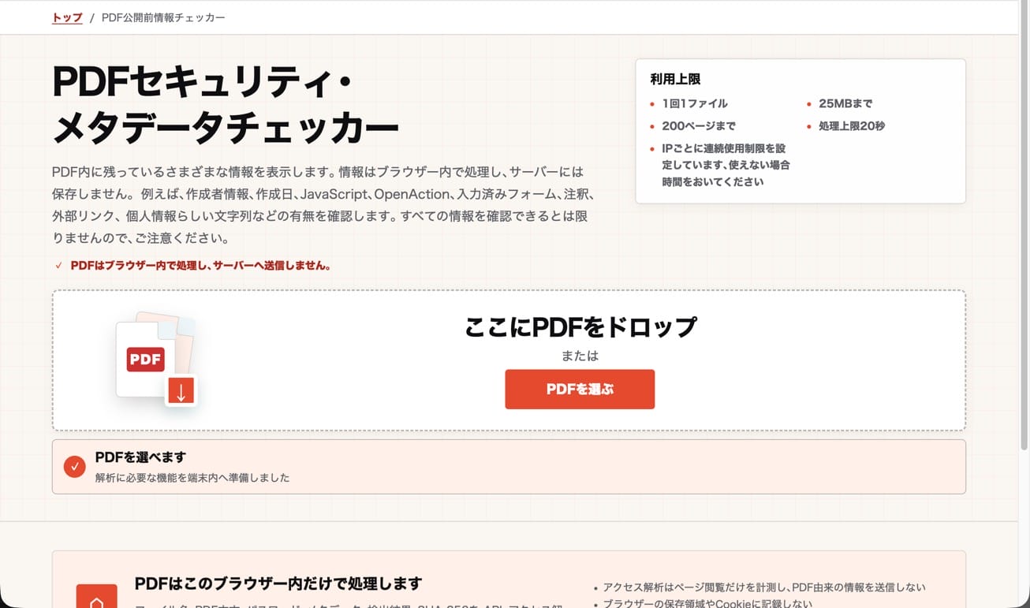
Task: Click the PDFを選ぶ button
Action: tap(580, 389)
